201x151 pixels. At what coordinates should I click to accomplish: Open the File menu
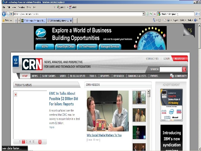pos(4,7)
